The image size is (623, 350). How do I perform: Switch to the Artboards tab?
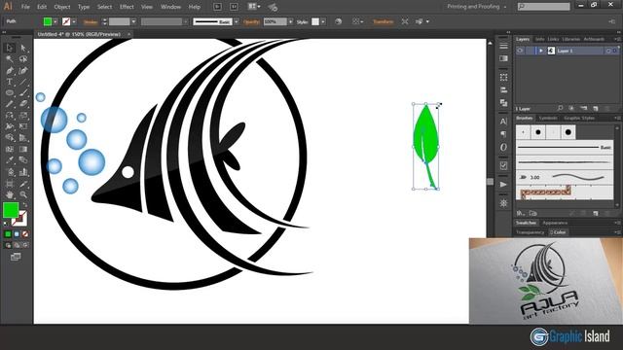click(594, 39)
